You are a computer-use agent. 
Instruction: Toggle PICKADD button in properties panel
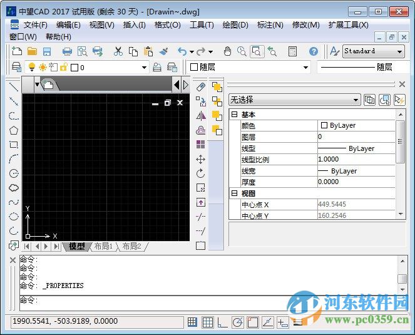pyautogui.click(x=369, y=100)
